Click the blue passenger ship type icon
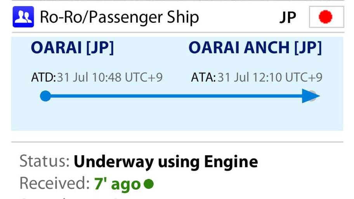 [23, 17]
